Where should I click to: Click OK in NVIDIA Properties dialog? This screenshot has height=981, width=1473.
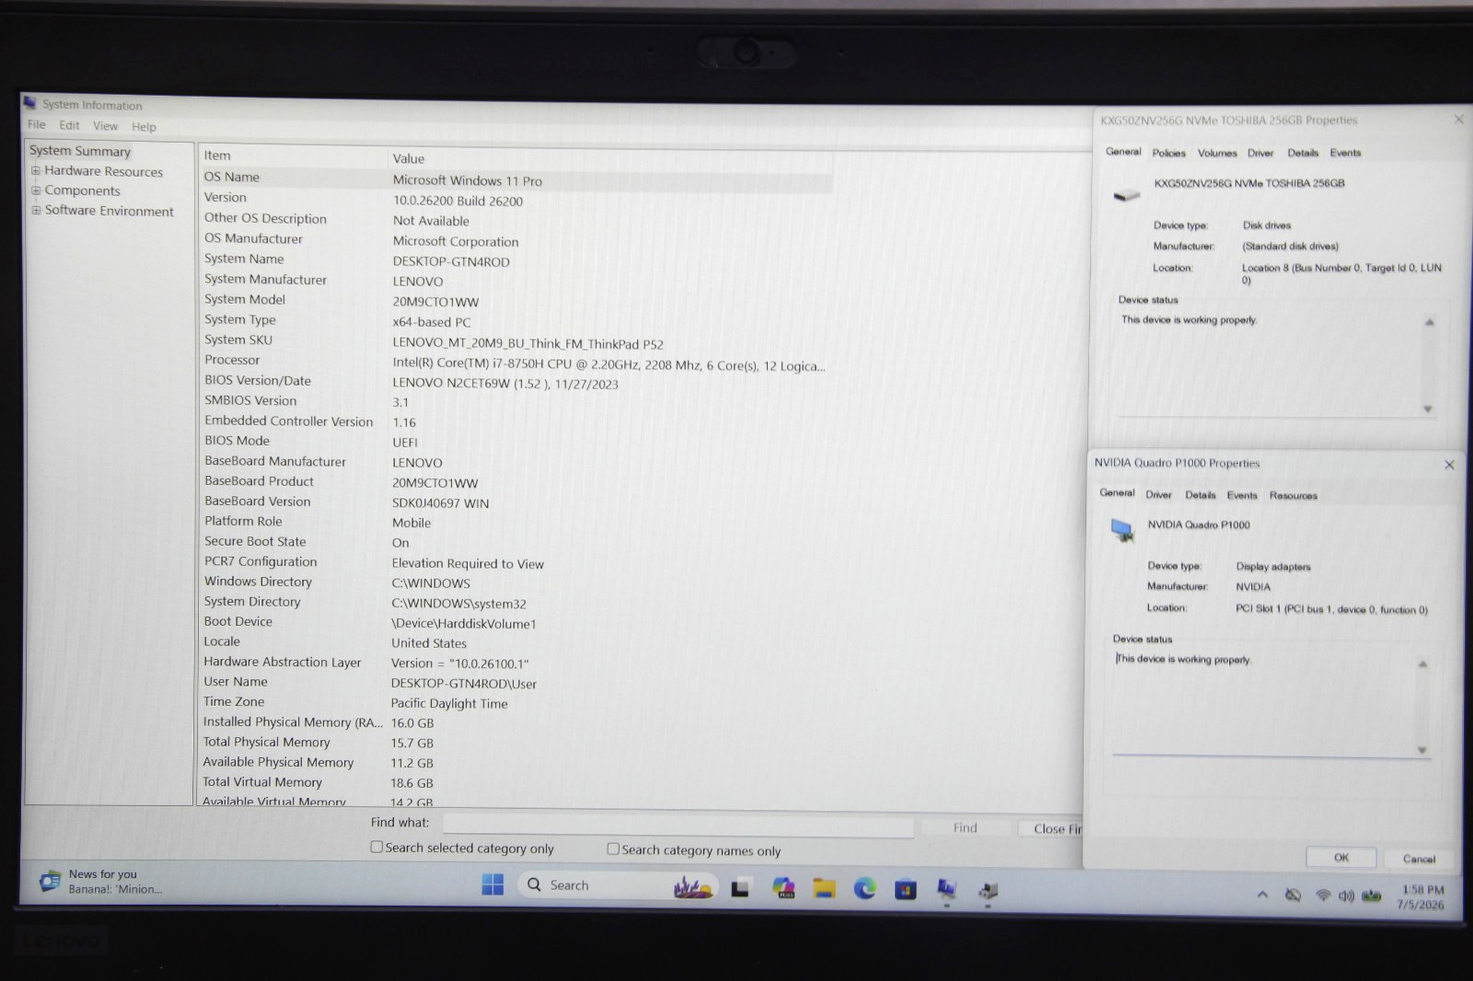[x=1341, y=858]
